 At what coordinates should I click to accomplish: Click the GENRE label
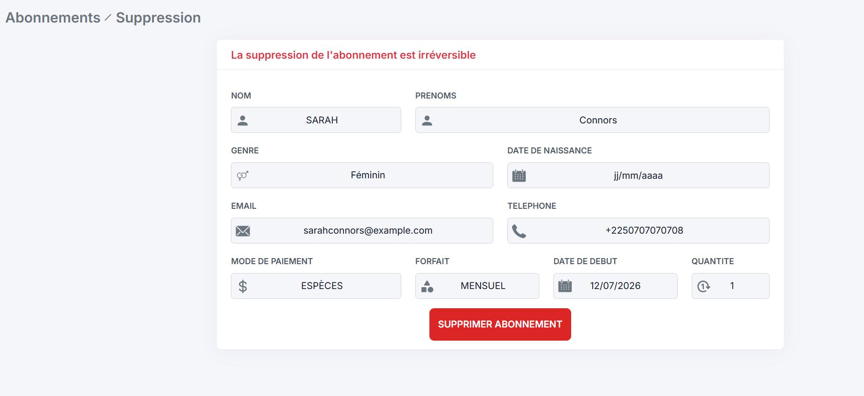(245, 151)
